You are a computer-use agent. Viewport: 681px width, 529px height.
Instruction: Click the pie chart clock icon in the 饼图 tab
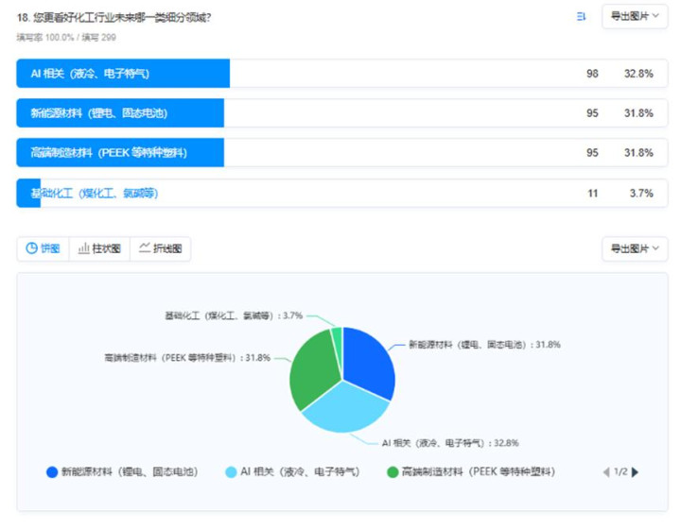click(x=31, y=248)
